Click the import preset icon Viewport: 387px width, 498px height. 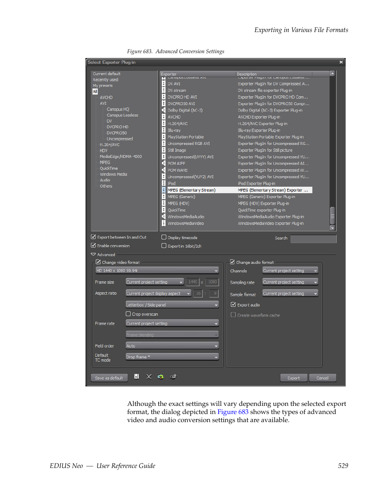coord(161,377)
